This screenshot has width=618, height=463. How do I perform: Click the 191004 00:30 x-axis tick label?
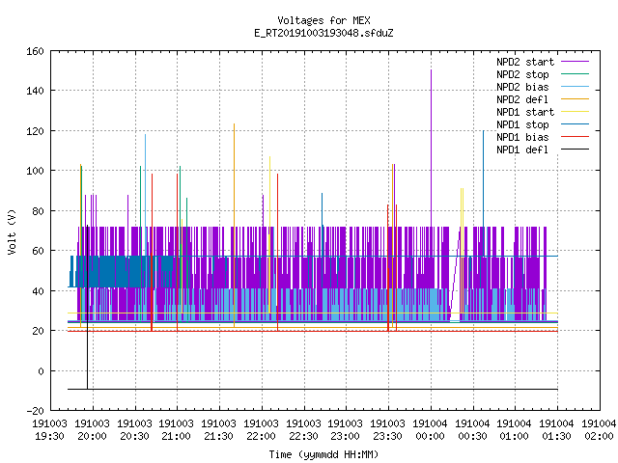click(x=472, y=430)
